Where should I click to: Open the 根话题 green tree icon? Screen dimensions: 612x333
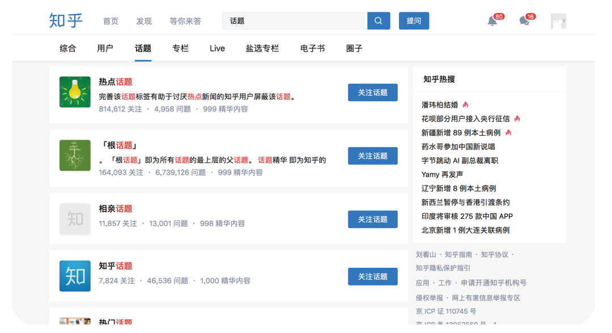click(x=75, y=155)
